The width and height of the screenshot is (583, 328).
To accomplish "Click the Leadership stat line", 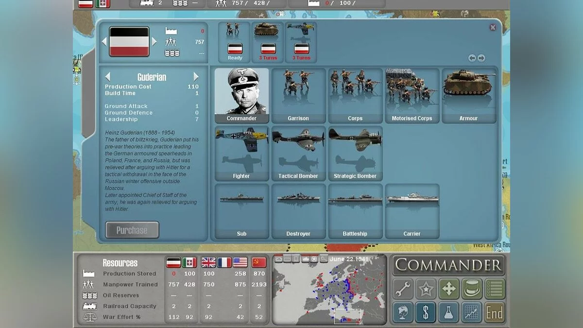I will click(x=152, y=119).
